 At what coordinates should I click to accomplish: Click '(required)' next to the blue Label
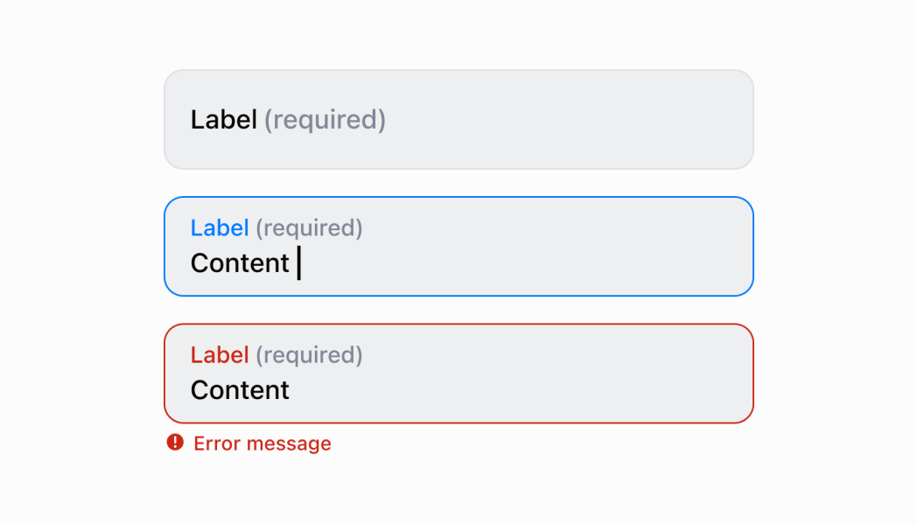[309, 228]
